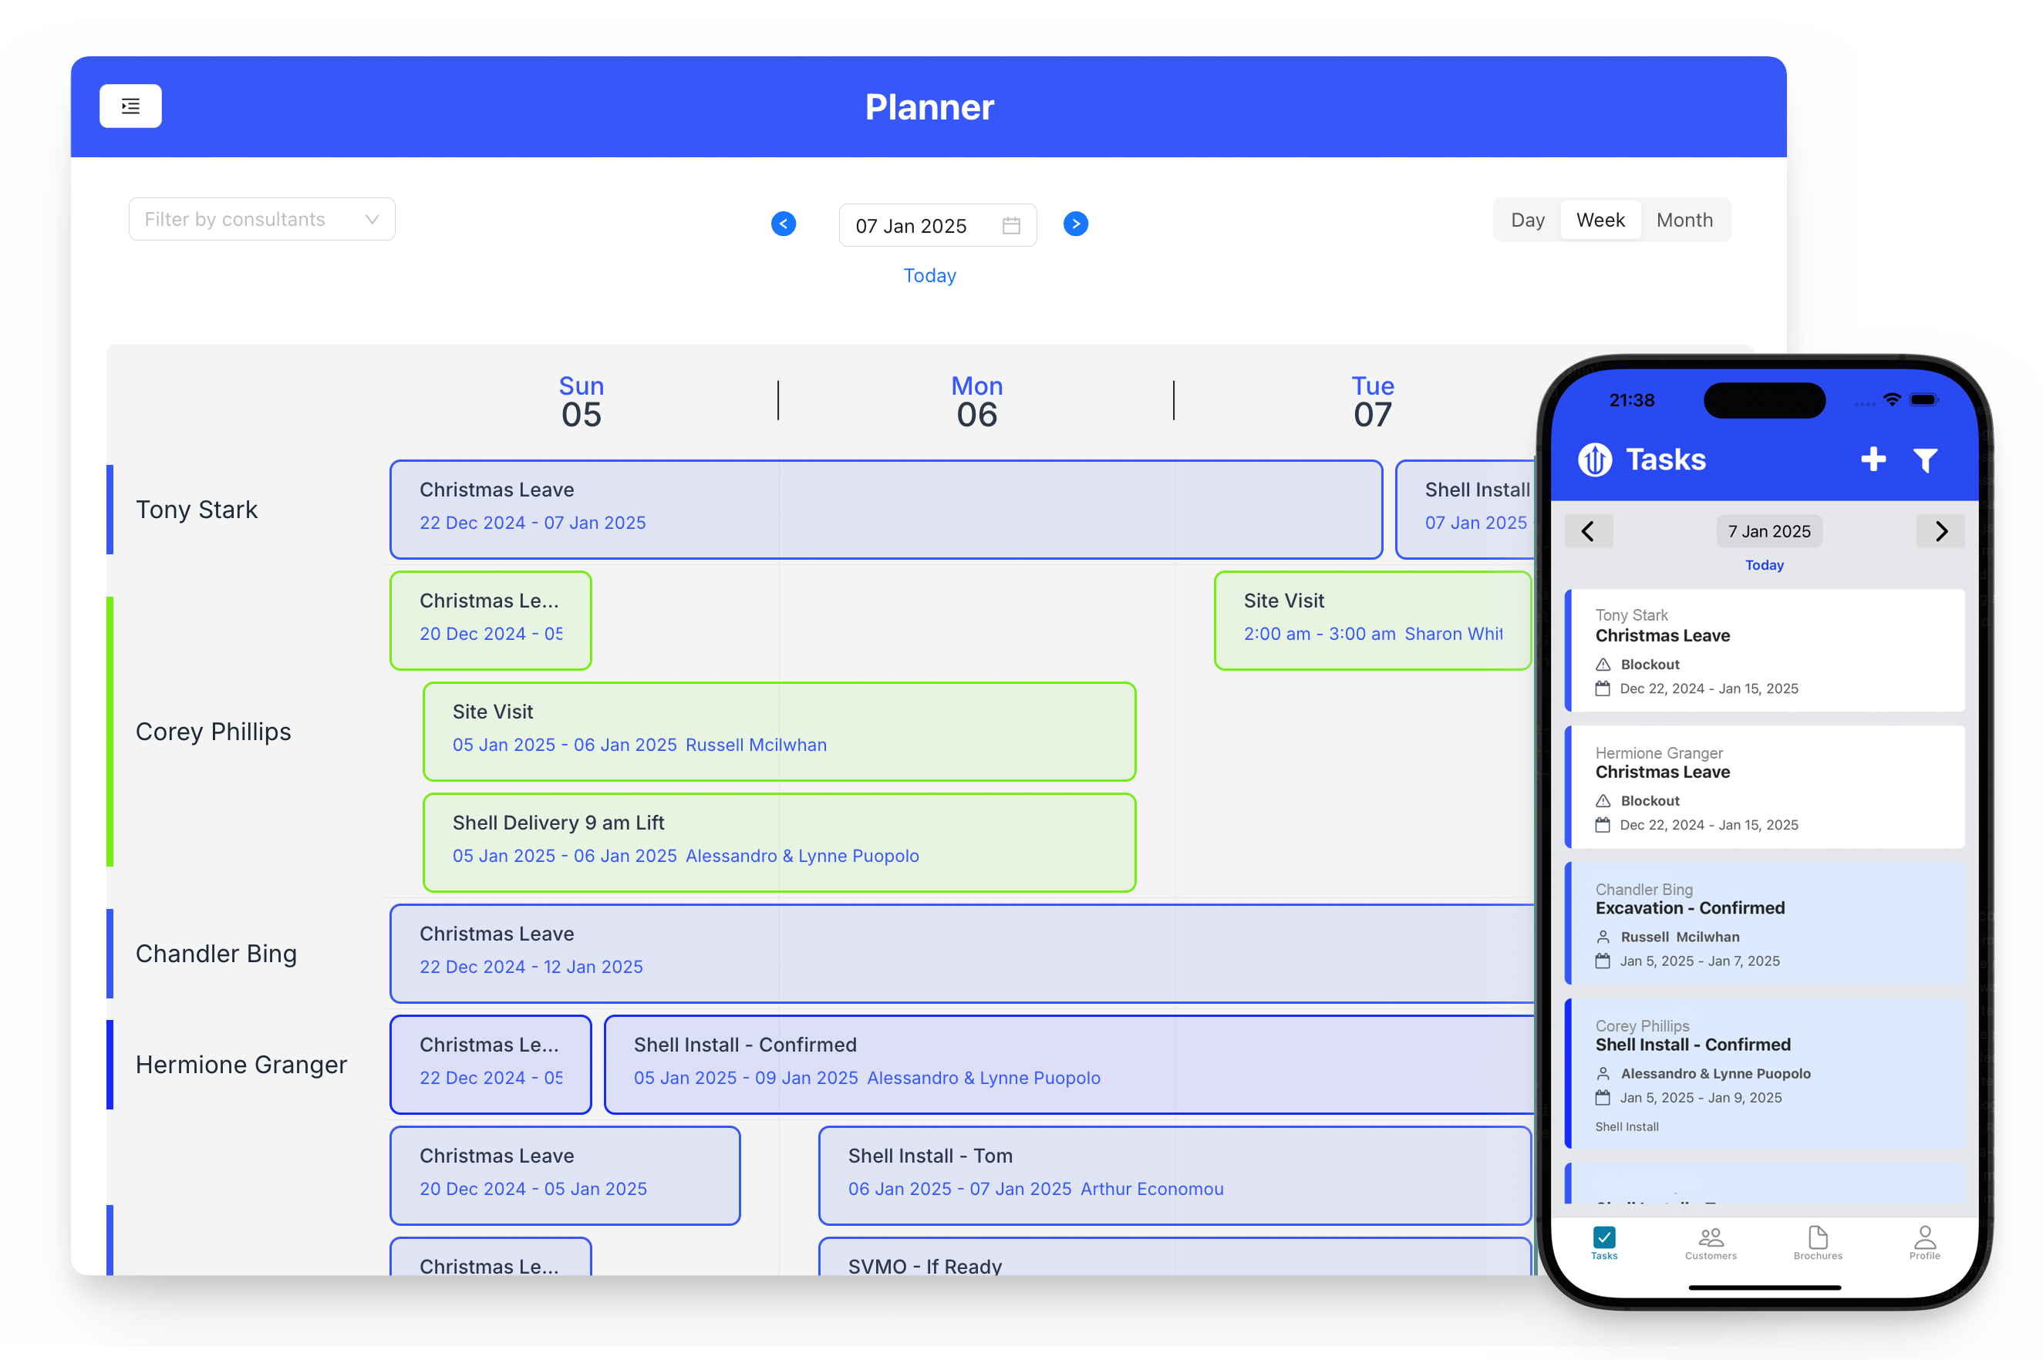Go to previous week with left arrow
The width and height of the screenshot is (2043, 1360).
tap(783, 224)
